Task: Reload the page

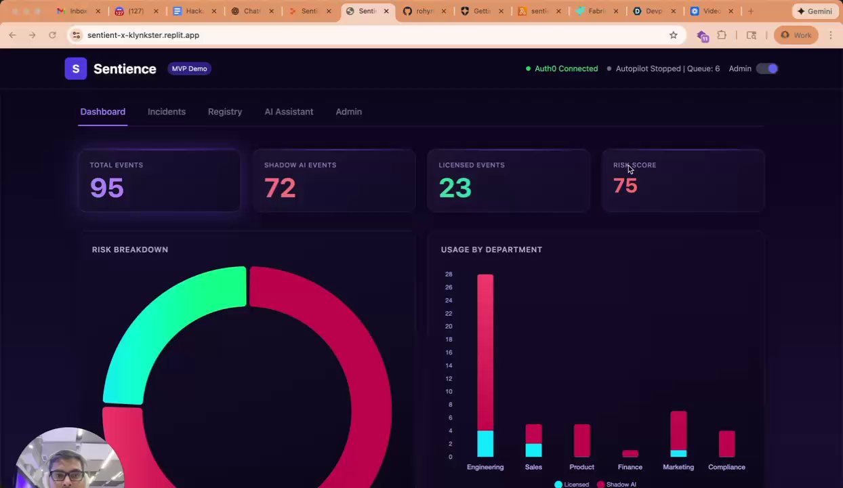Action: [52, 35]
